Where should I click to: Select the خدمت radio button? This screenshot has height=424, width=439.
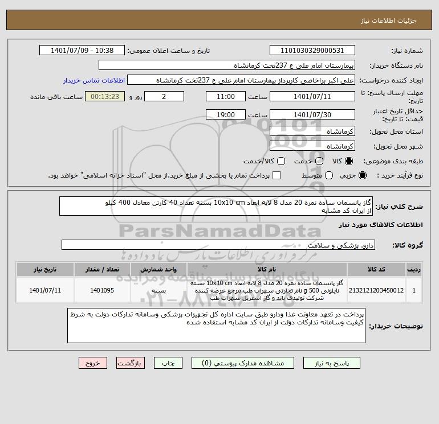pyautogui.click(x=319, y=161)
